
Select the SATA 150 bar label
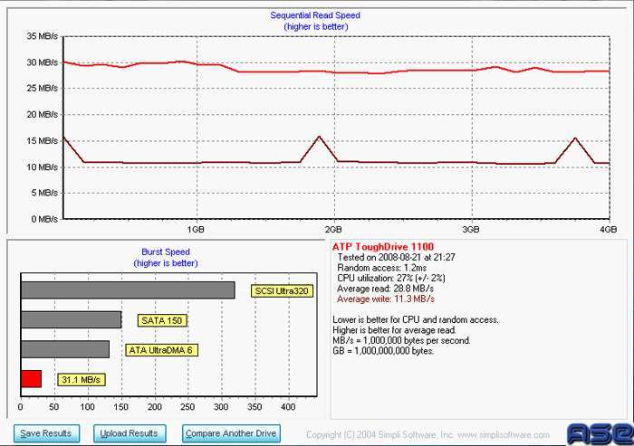[162, 320]
